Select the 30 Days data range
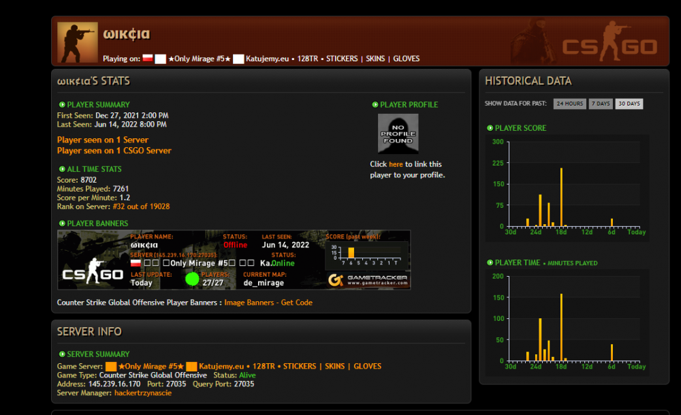This screenshot has width=681, height=415. point(629,104)
